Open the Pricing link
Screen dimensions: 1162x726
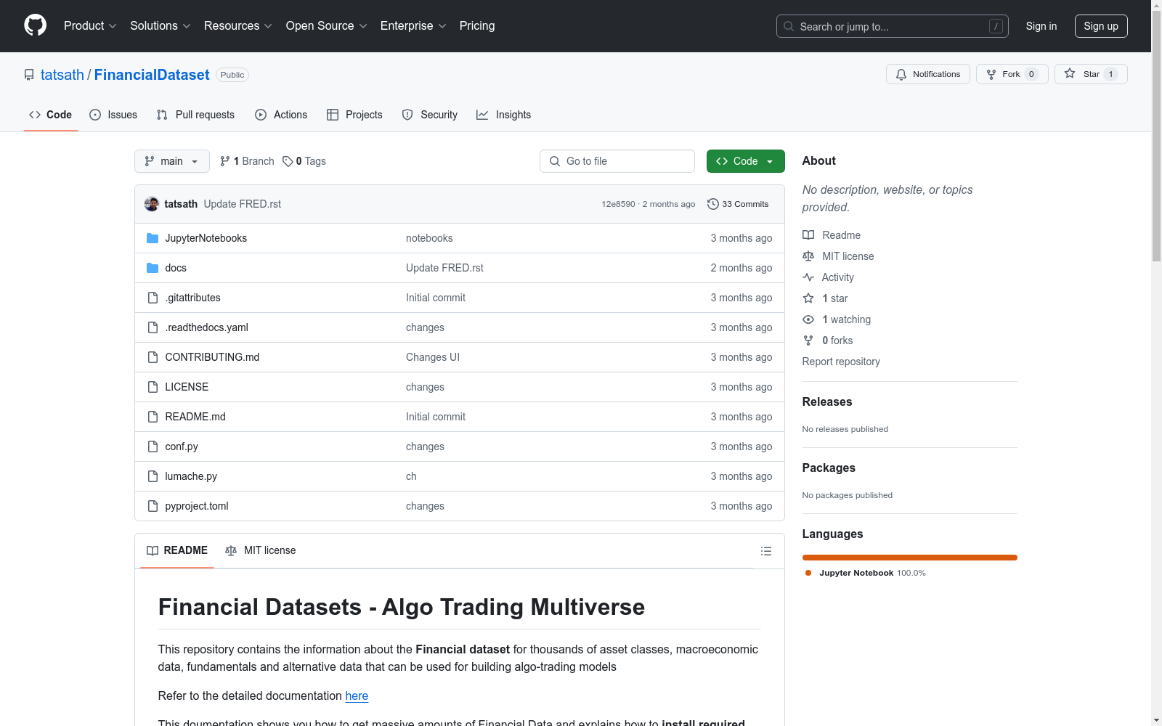tap(477, 25)
